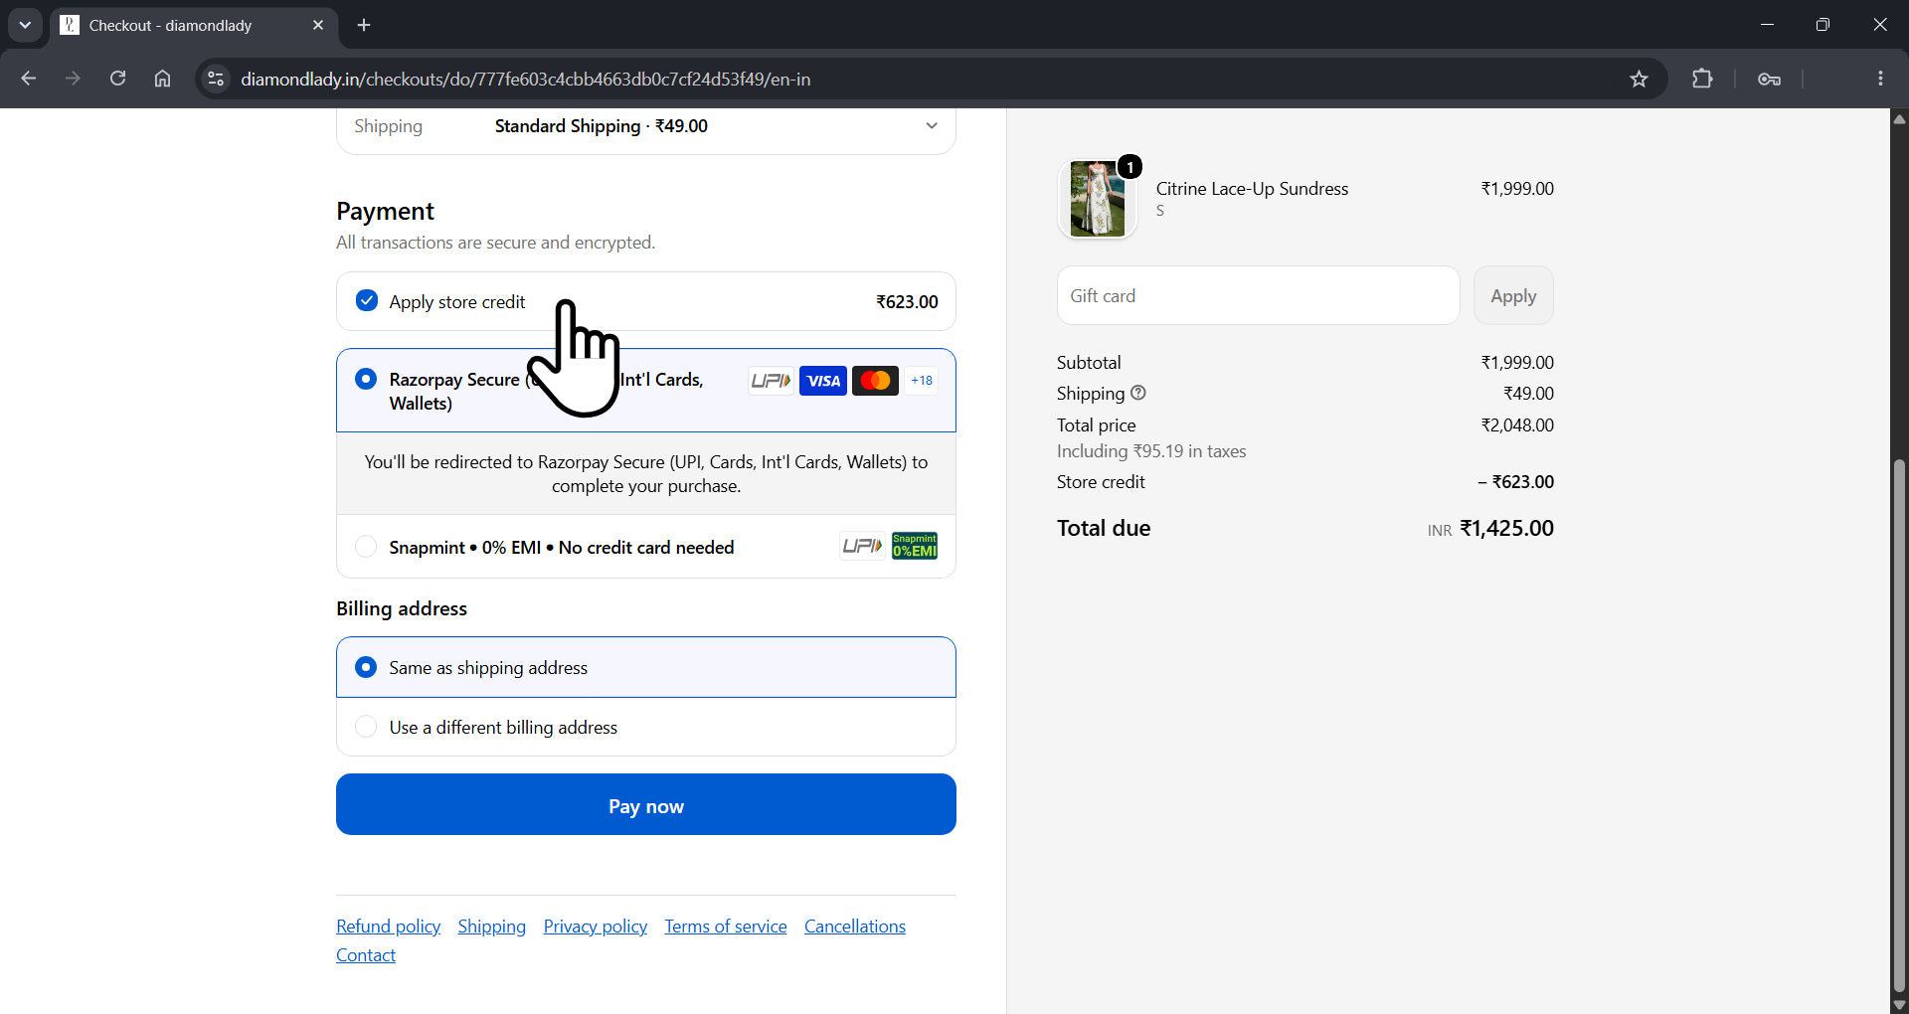Reload the checkout page
The height and width of the screenshot is (1014, 1909).
pyautogui.click(x=117, y=79)
